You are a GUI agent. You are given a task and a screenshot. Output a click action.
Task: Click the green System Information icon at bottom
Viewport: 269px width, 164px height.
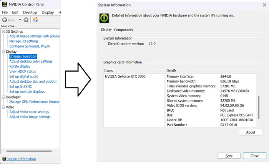click(4, 159)
